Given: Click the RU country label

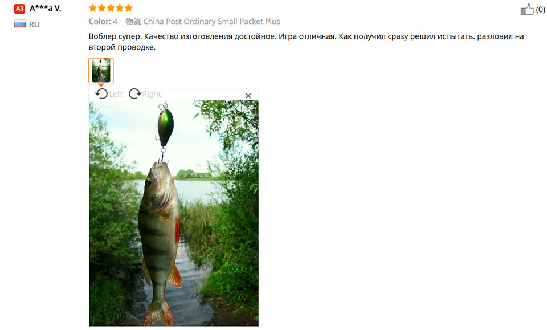Looking at the screenshot, I should click(34, 25).
